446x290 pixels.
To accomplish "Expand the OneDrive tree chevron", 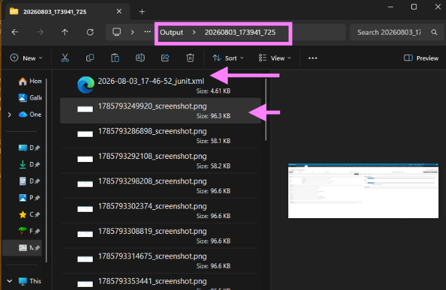I will click(9, 115).
